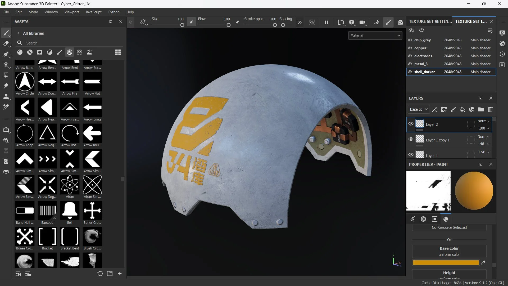Open the Viewport menu
This screenshot has height=286, width=508.
71,12
